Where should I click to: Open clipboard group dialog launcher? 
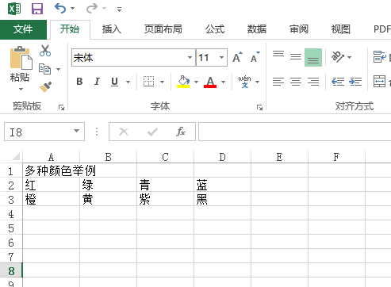coord(62,107)
